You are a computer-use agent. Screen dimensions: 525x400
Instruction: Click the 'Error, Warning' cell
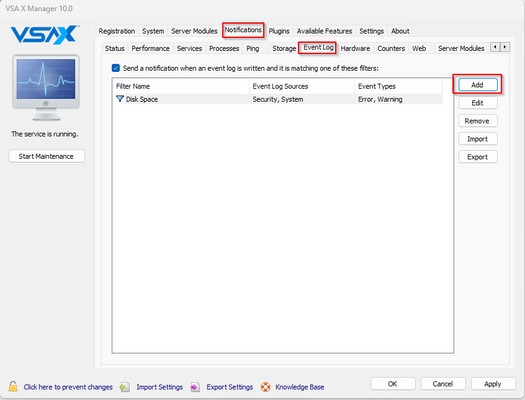pyautogui.click(x=380, y=99)
